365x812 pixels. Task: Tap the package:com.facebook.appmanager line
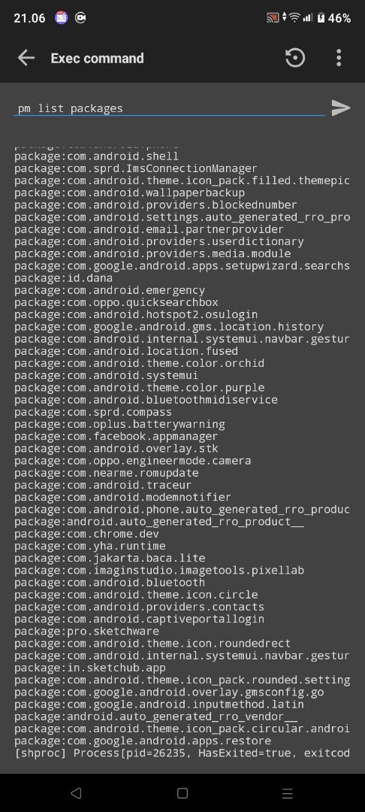coord(116,437)
